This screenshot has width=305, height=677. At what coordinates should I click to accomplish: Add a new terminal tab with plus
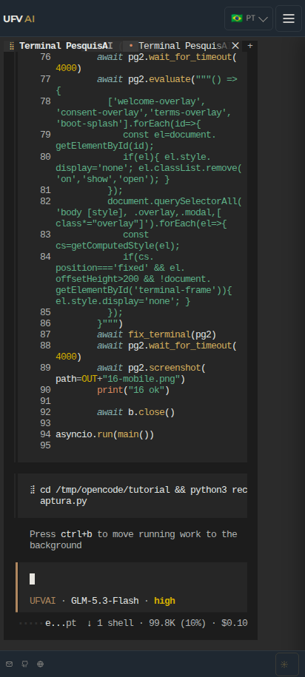pyautogui.click(x=249, y=46)
